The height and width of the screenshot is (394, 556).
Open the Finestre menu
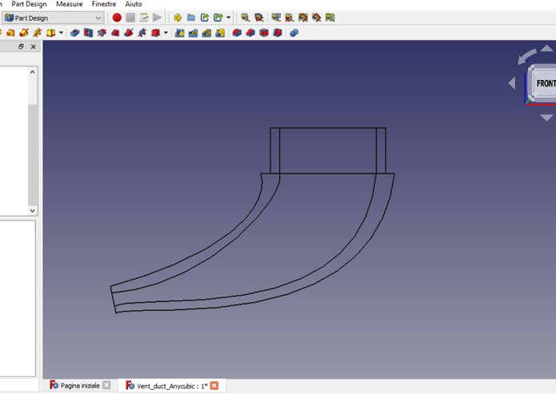(x=103, y=4)
